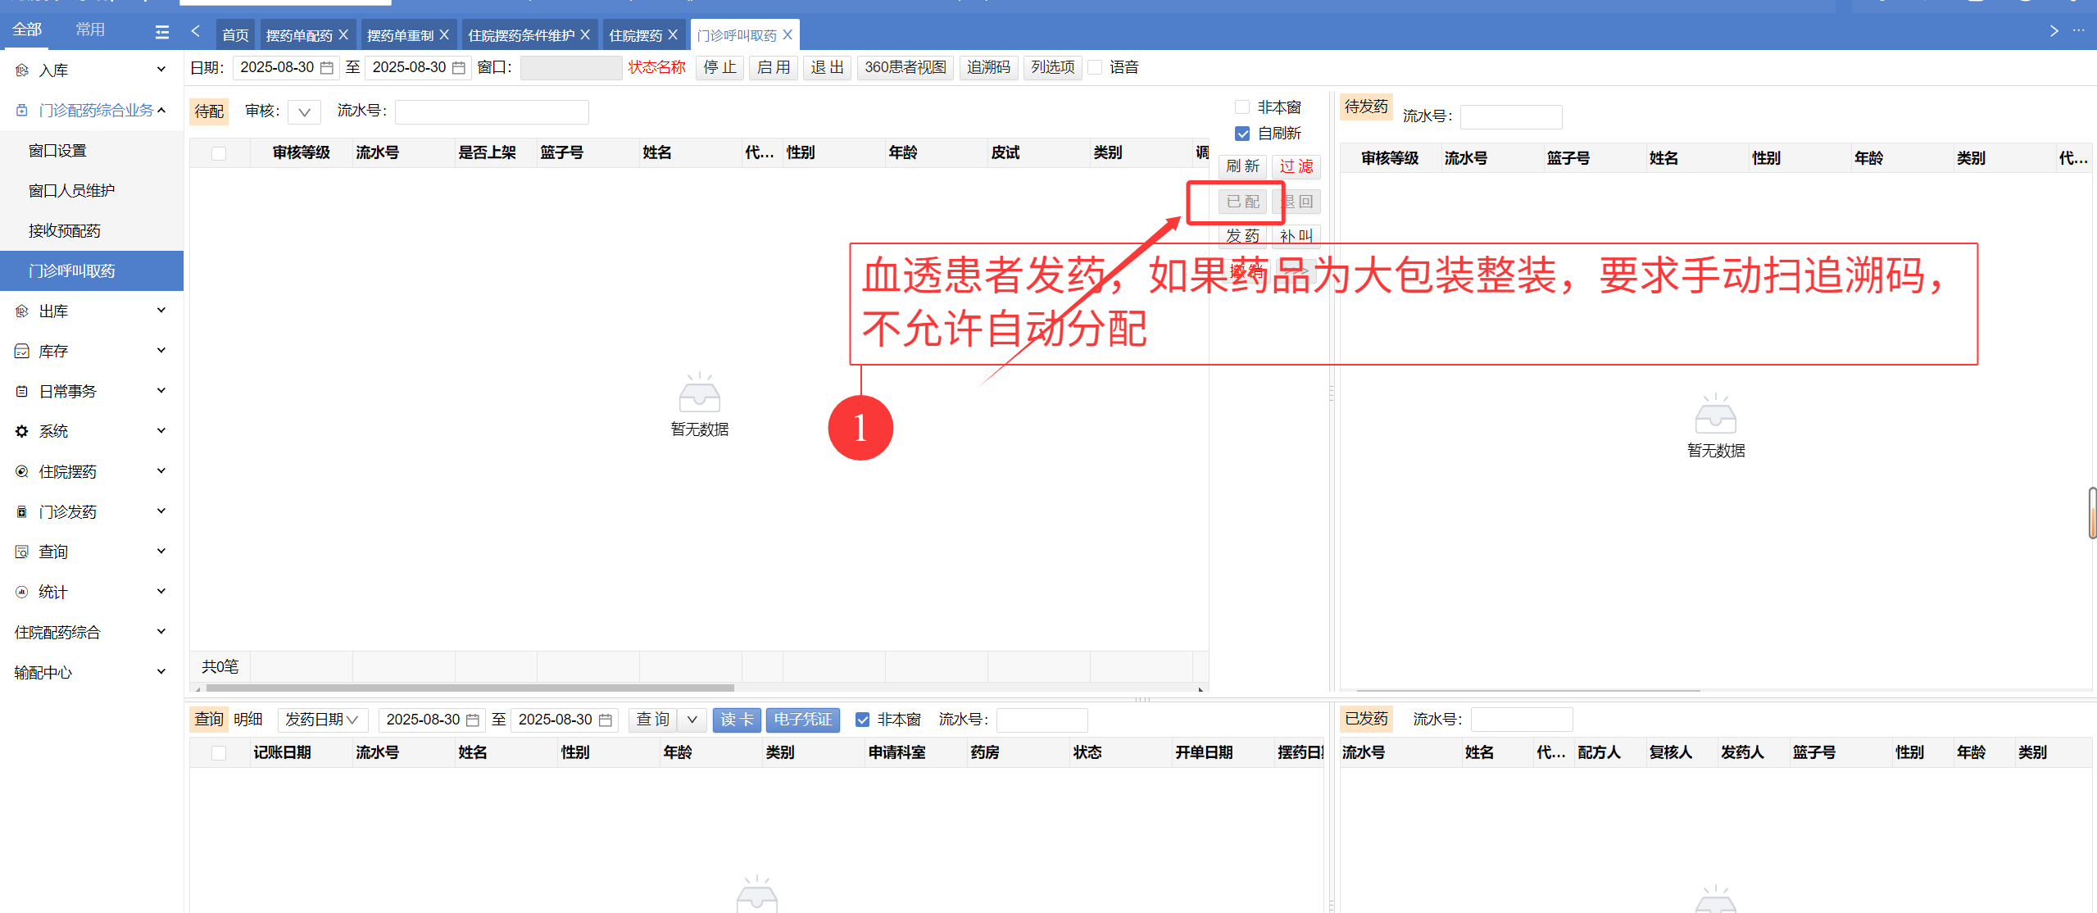
Task: Open the 发药日期 dropdown
Action: point(322,720)
